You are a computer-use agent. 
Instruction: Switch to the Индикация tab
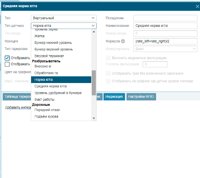point(114,97)
